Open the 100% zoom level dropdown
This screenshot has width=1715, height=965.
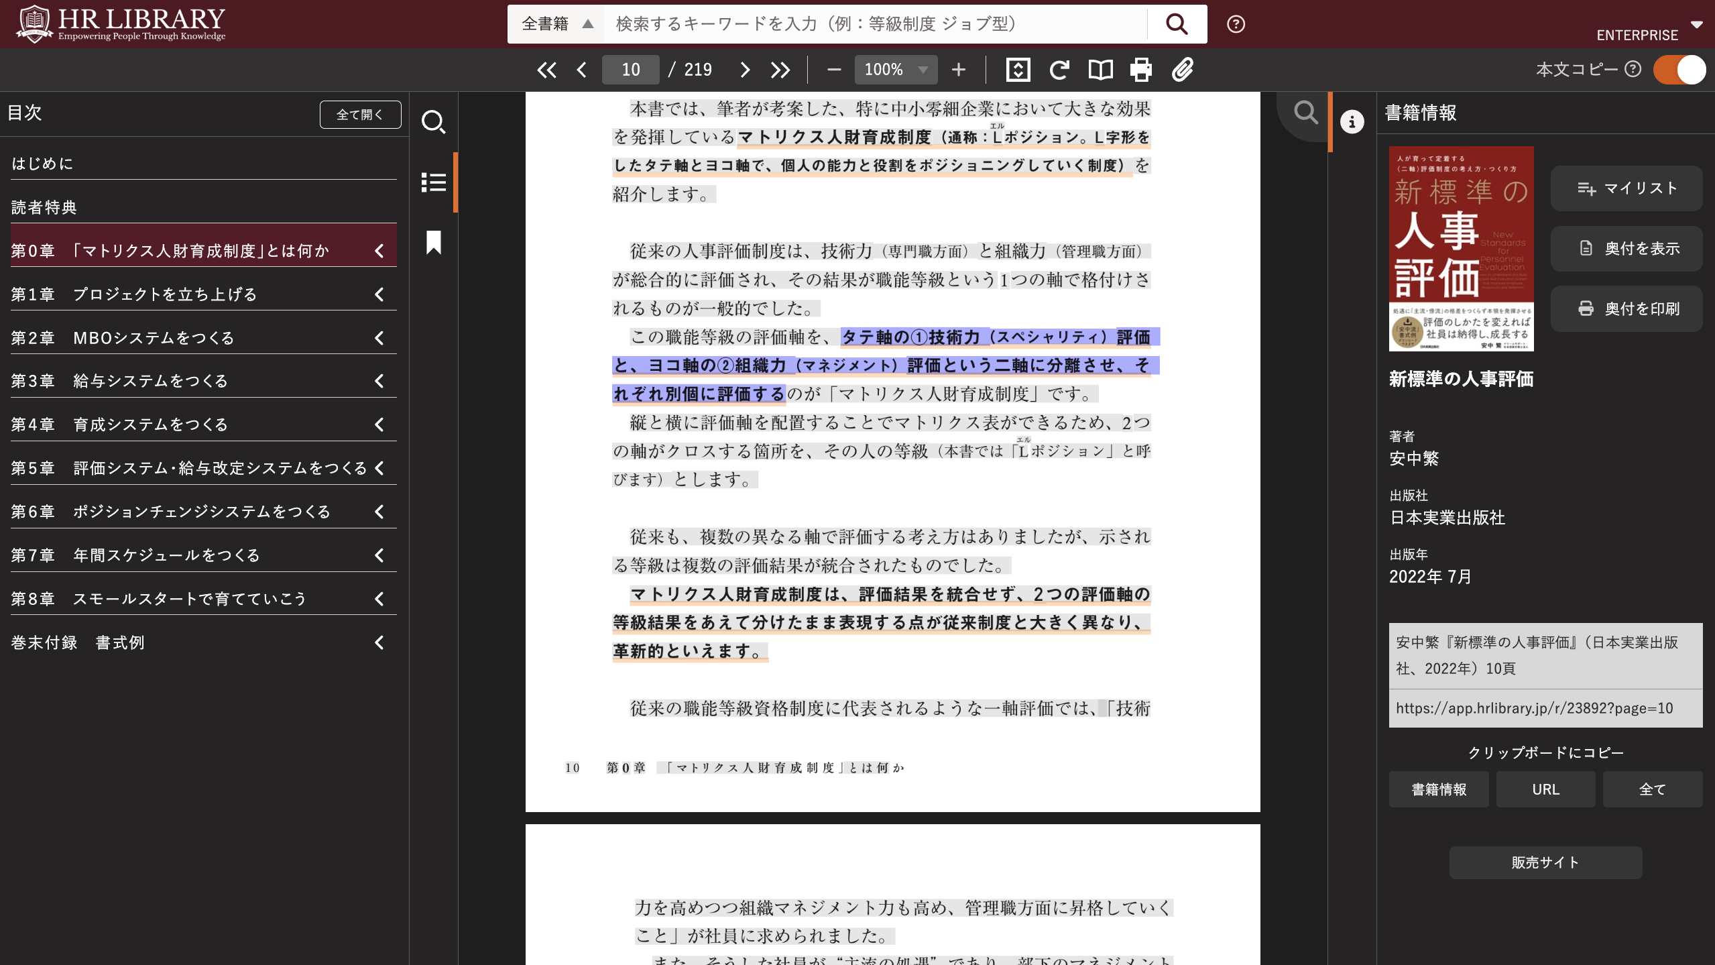[895, 70]
